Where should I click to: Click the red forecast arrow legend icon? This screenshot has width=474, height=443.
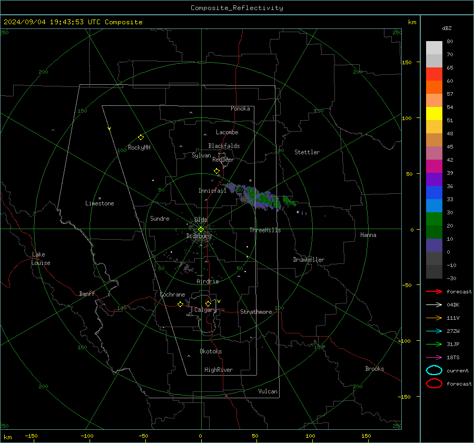(x=434, y=291)
